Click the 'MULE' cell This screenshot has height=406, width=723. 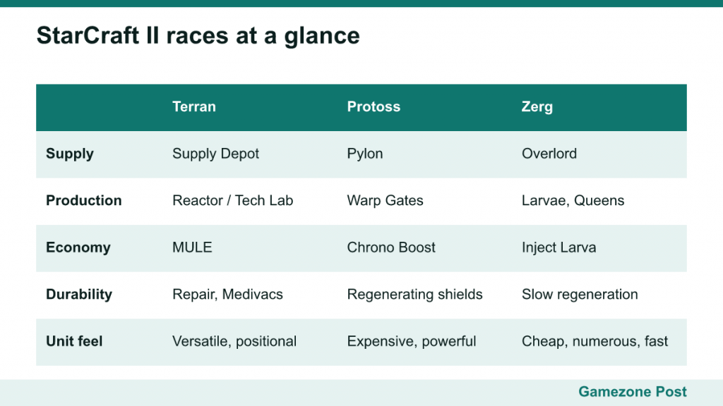[x=192, y=247]
